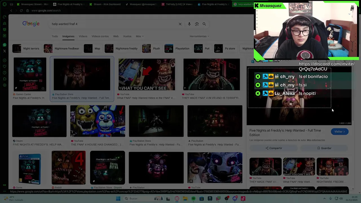
Task: Clear the search box with the X icon
Action: coord(180,24)
